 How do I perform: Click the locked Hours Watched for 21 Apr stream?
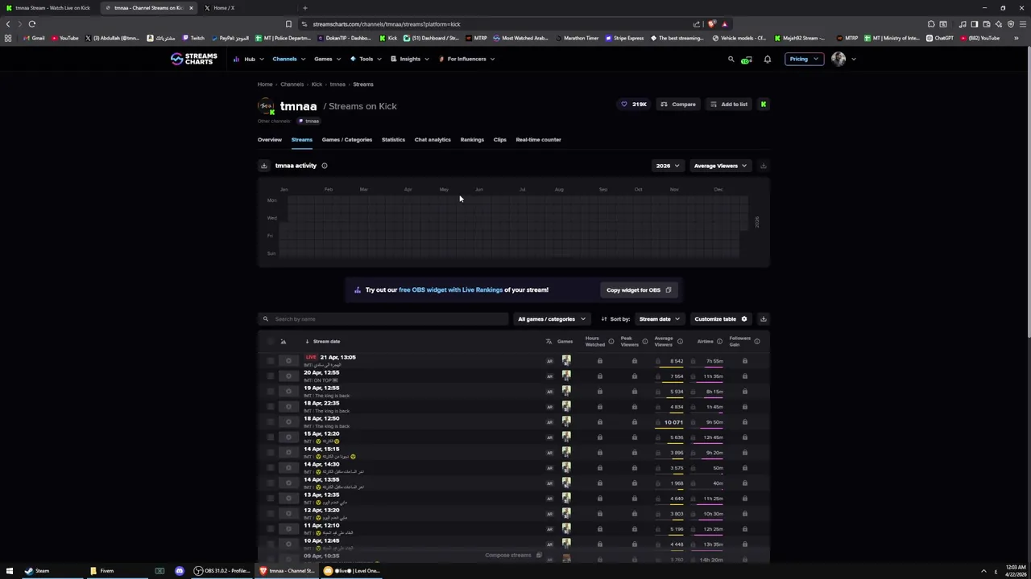coord(599,361)
